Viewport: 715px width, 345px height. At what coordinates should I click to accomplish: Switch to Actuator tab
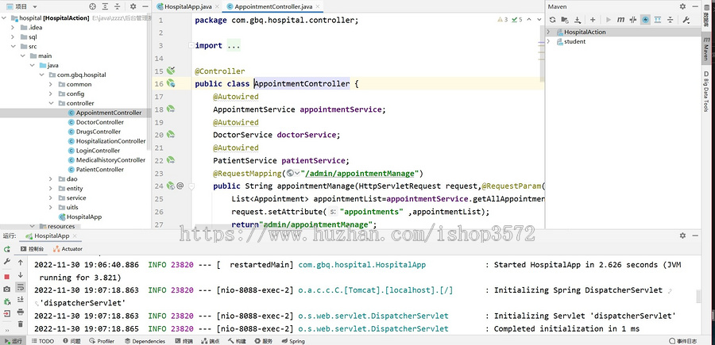(68, 249)
